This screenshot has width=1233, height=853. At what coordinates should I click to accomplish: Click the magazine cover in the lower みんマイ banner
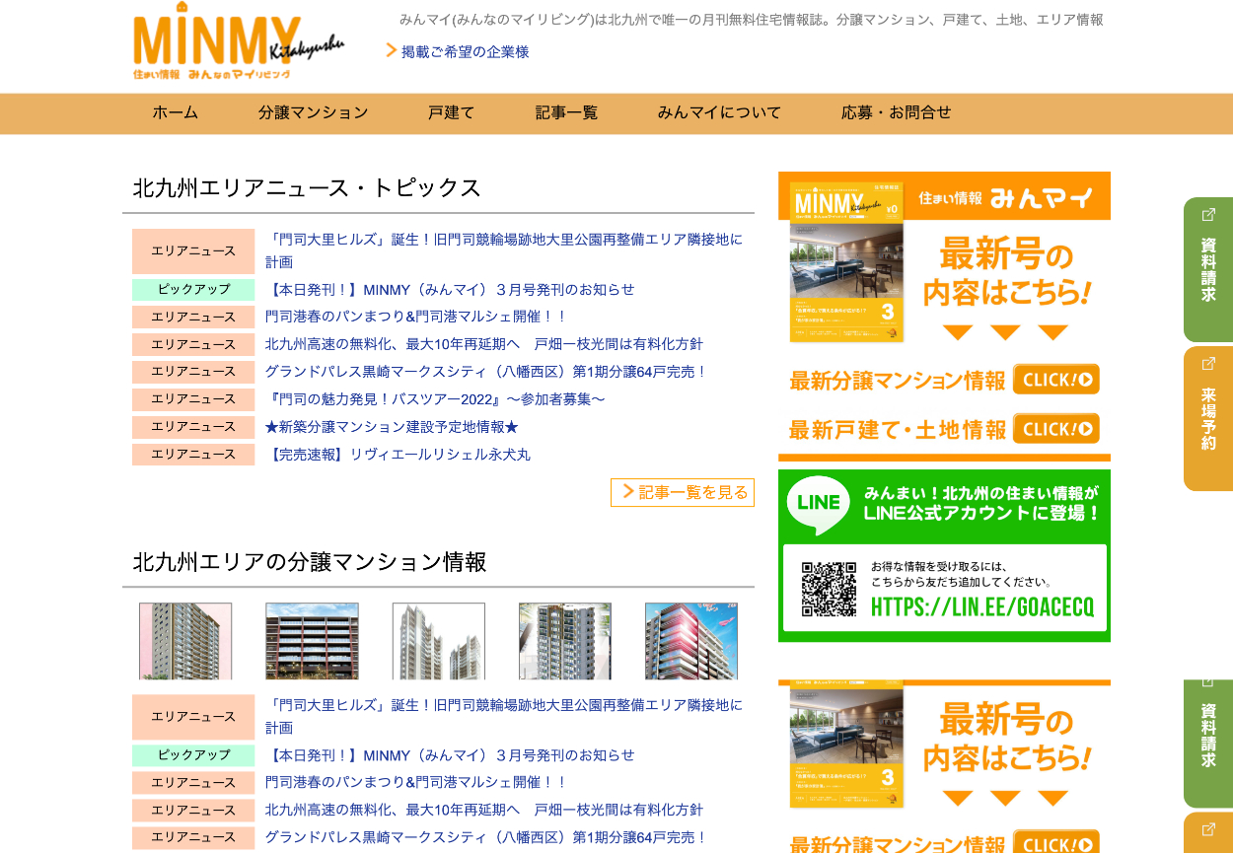847,747
